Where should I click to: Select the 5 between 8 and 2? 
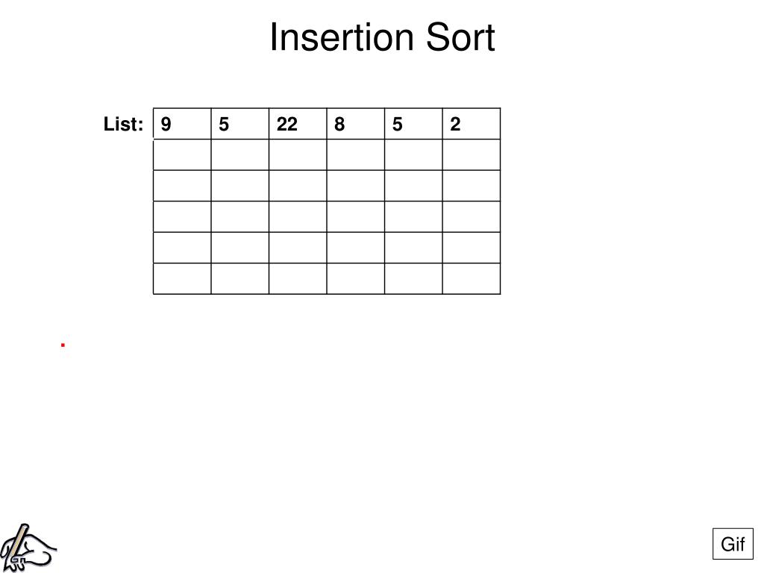(413, 124)
